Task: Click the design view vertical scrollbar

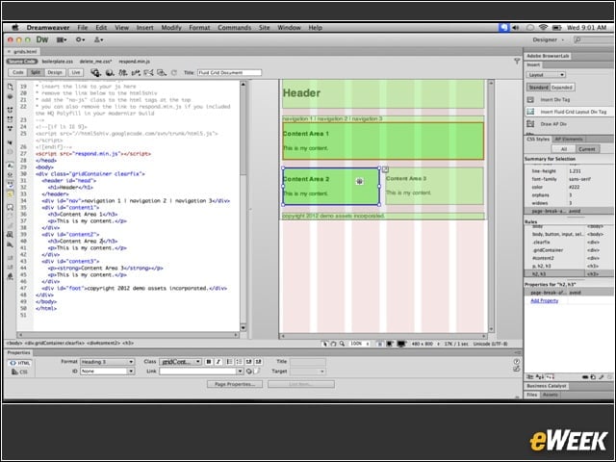Action: (x=491, y=206)
